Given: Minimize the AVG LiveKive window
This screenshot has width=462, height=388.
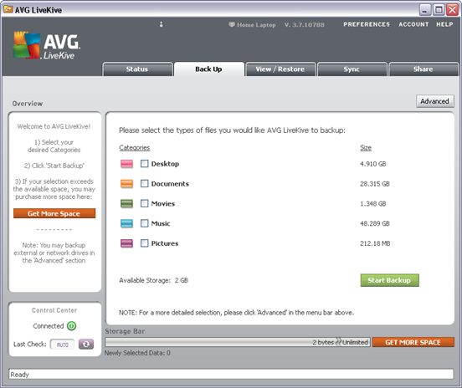Looking at the screenshot, I should tap(424, 10).
